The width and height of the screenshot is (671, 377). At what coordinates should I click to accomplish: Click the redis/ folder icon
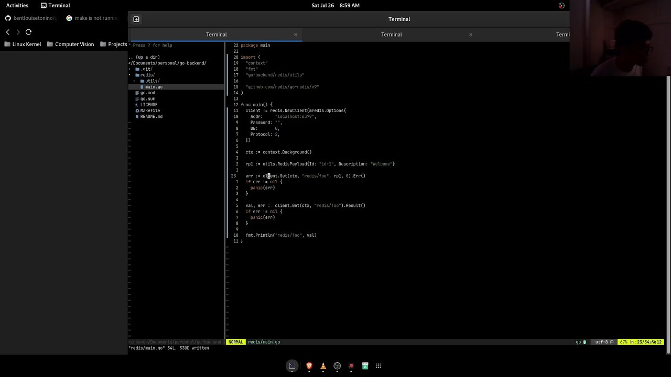[x=137, y=75]
